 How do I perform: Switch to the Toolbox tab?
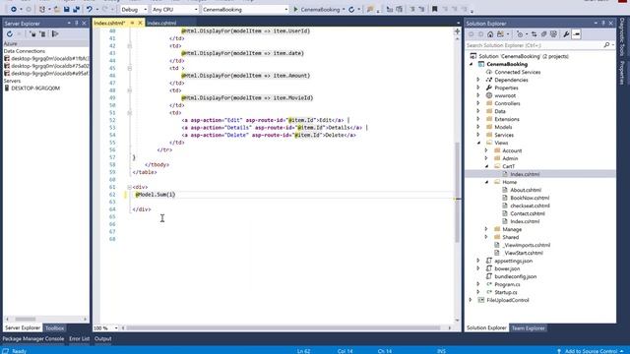point(54,327)
